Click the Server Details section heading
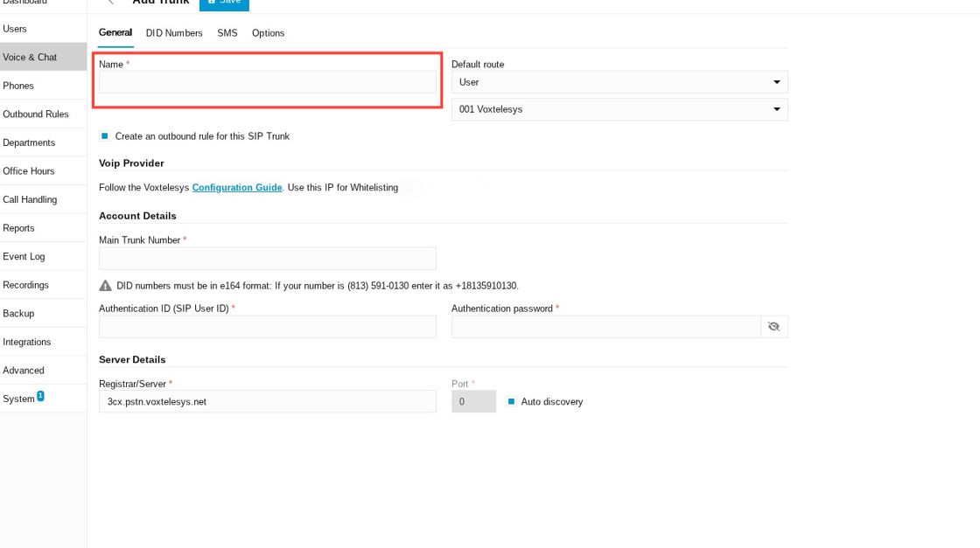Screen dimensions: 980x548 [132, 359]
